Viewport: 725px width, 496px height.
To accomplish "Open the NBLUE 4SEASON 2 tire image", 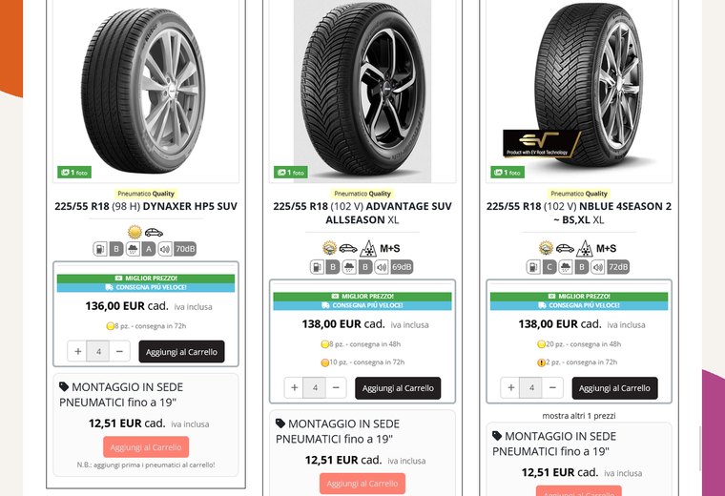I will pyautogui.click(x=579, y=91).
